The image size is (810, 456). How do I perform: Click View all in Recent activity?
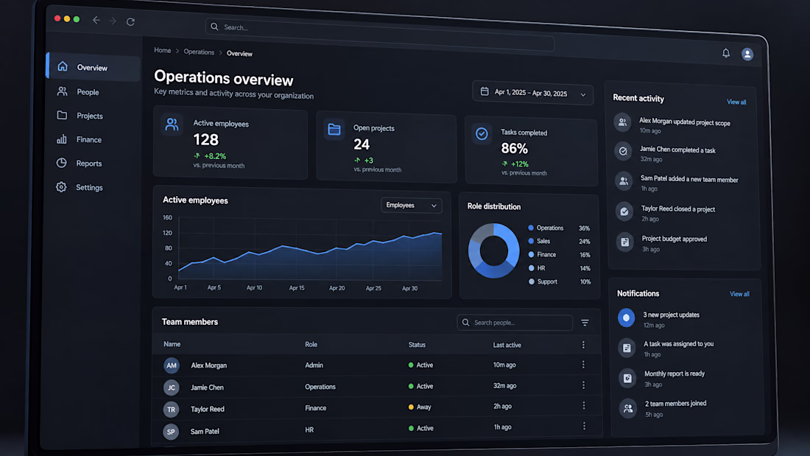tap(736, 102)
